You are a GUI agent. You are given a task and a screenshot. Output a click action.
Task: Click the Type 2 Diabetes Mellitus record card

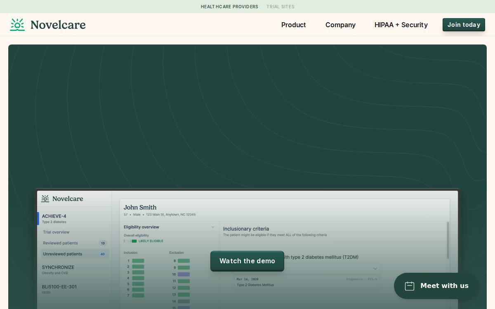click(307, 282)
